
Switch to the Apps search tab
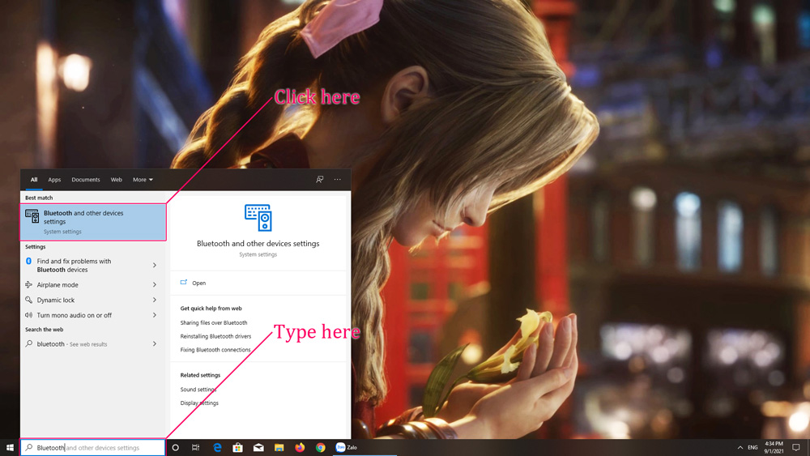tap(54, 180)
